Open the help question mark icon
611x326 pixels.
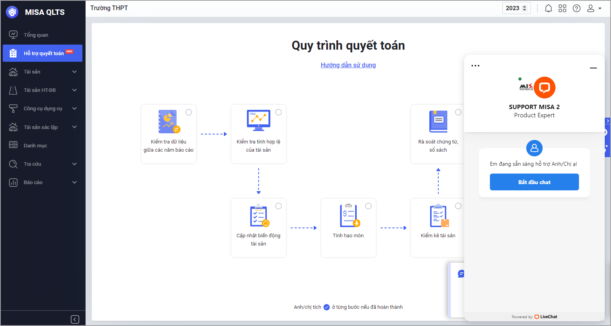pyautogui.click(x=577, y=8)
